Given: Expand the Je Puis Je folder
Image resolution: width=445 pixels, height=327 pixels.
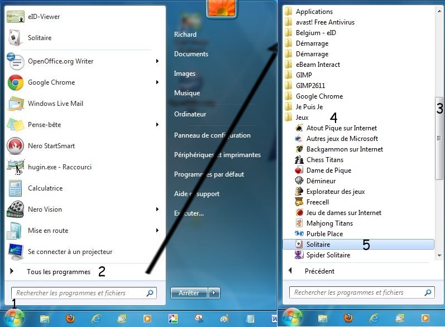Looking at the screenshot, I should [x=304, y=107].
